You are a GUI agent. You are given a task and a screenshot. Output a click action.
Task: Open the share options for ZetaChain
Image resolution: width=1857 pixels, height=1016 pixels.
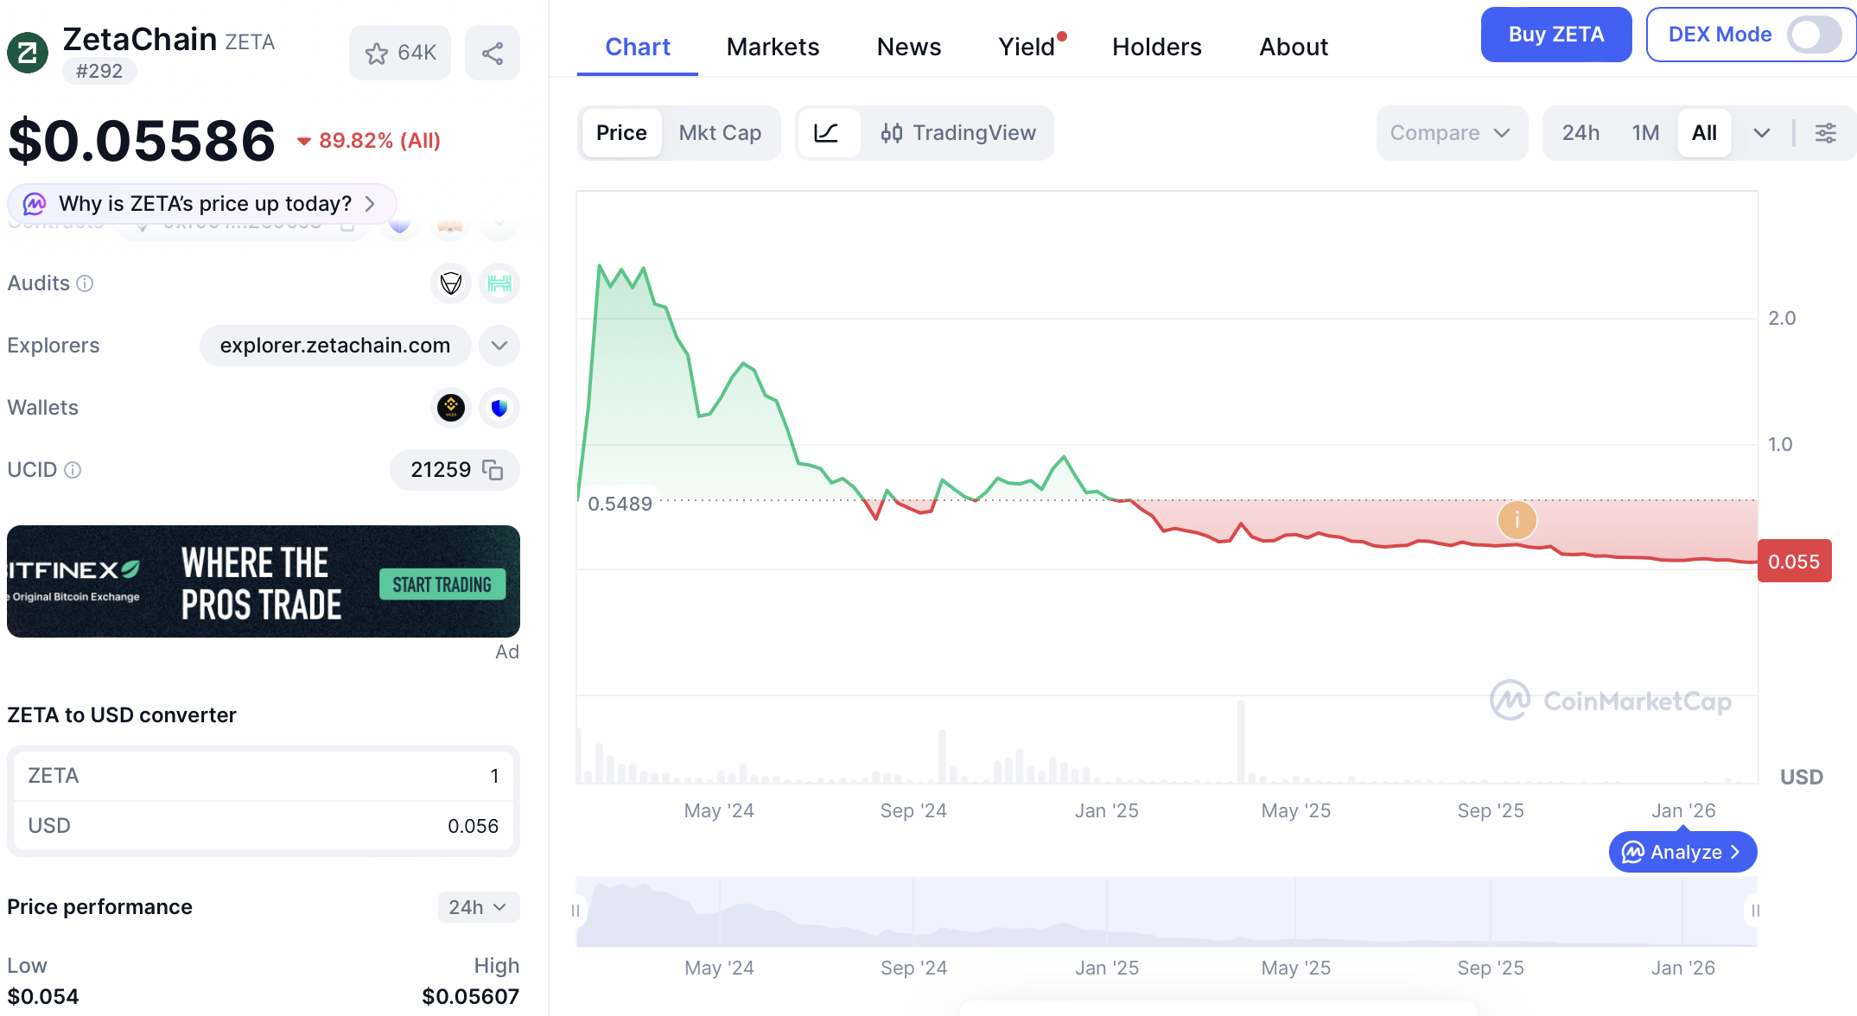493,53
